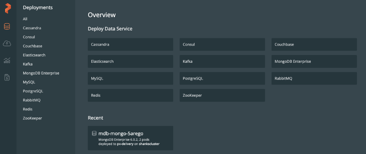Select Elasticsearch in Deployments sidebar

pos(34,55)
